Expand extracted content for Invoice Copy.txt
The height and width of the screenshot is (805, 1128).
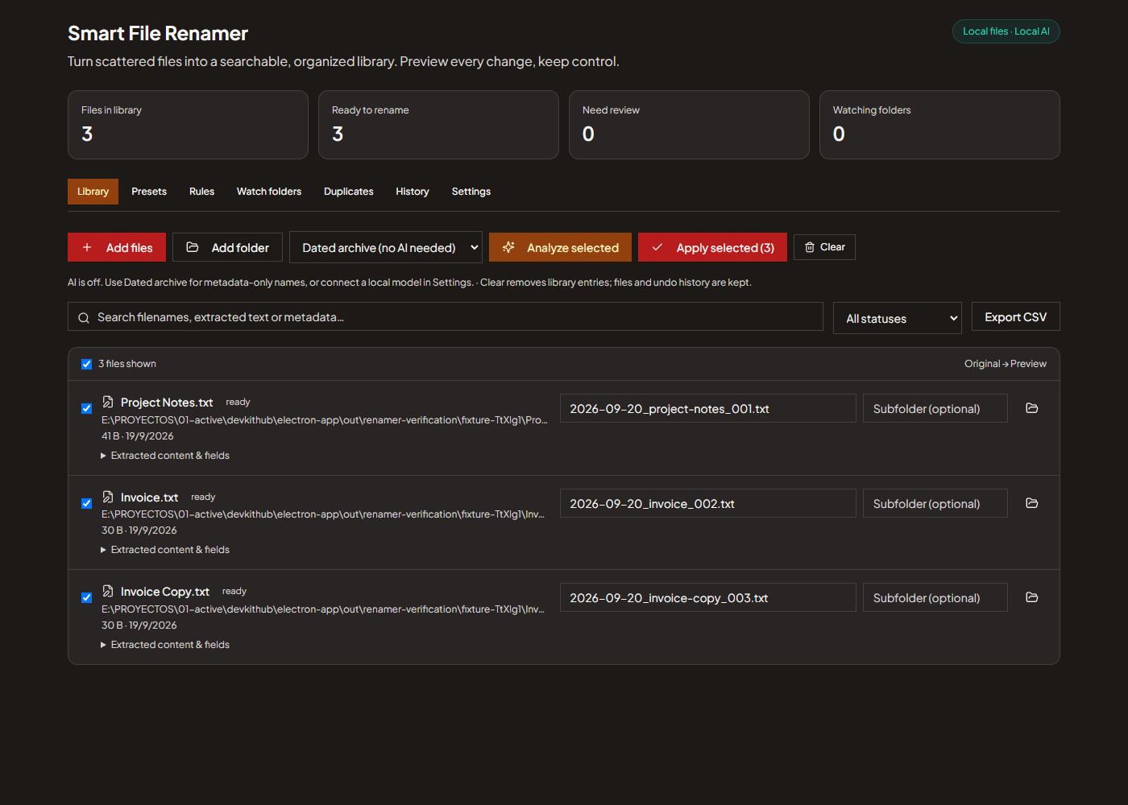165,645
